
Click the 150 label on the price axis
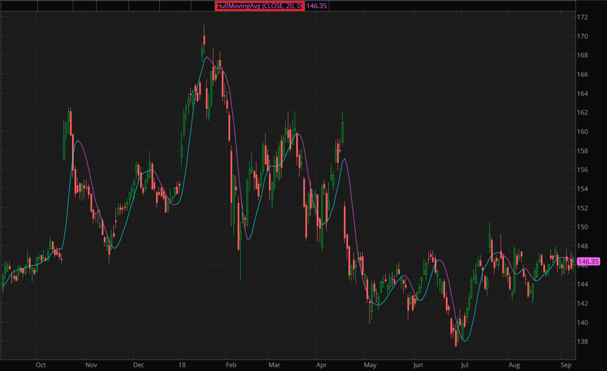tap(582, 227)
